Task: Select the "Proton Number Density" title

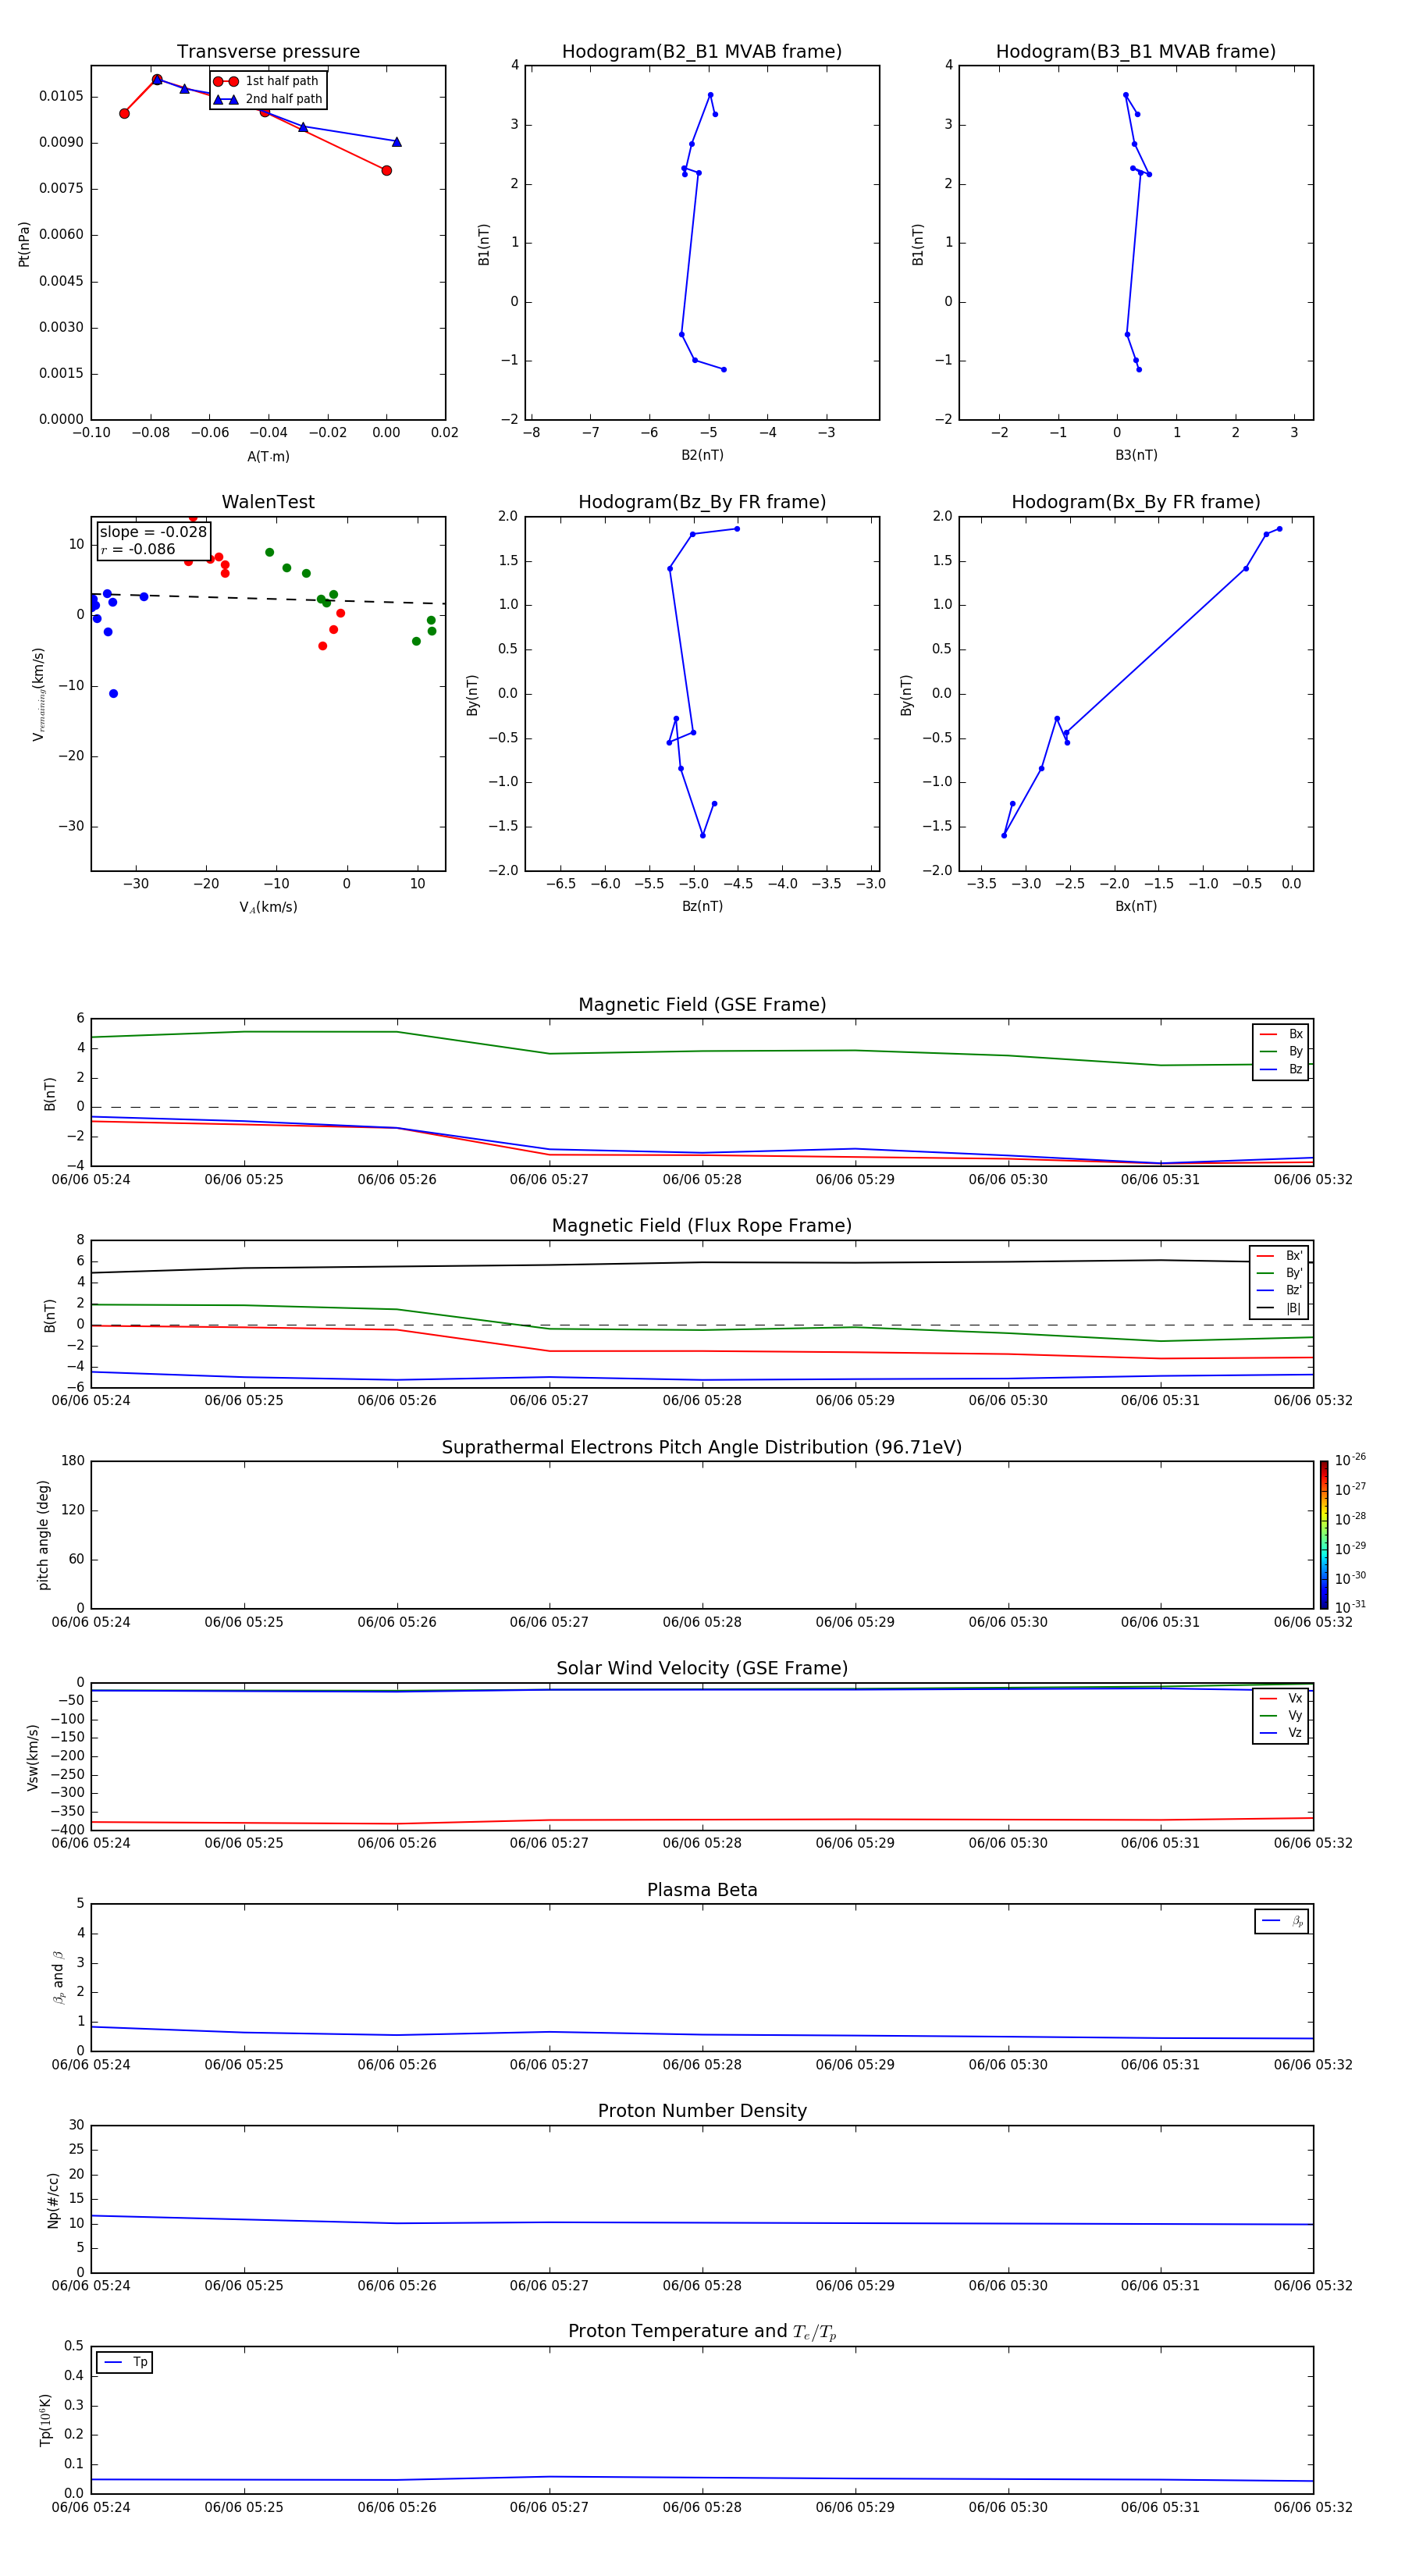Action: [x=702, y=2112]
